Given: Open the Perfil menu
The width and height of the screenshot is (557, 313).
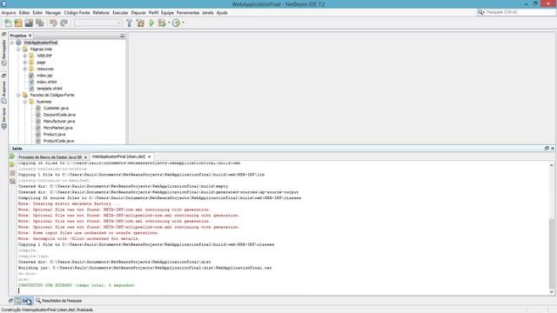Looking at the screenshot, I should (153, 13).
